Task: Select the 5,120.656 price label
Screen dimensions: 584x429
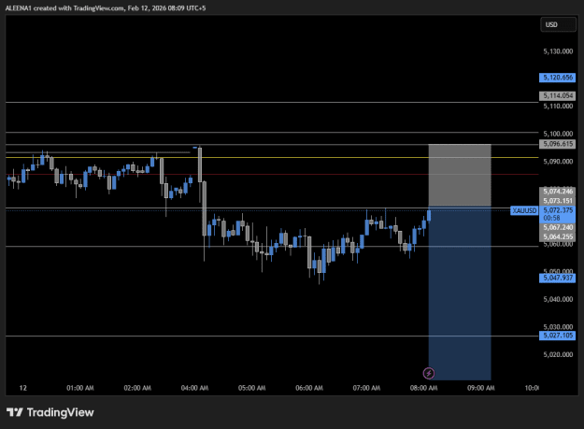Action: (557, 78)
